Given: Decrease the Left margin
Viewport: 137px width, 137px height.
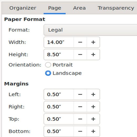Looking at the screenshot, I should 80,95.
